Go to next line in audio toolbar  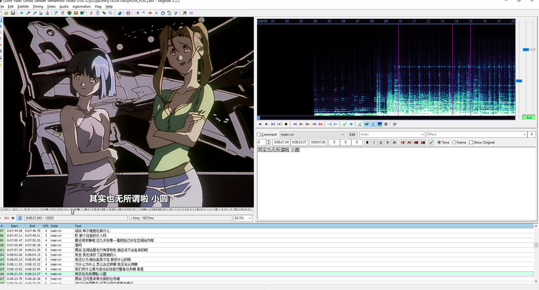coord(266,124)
